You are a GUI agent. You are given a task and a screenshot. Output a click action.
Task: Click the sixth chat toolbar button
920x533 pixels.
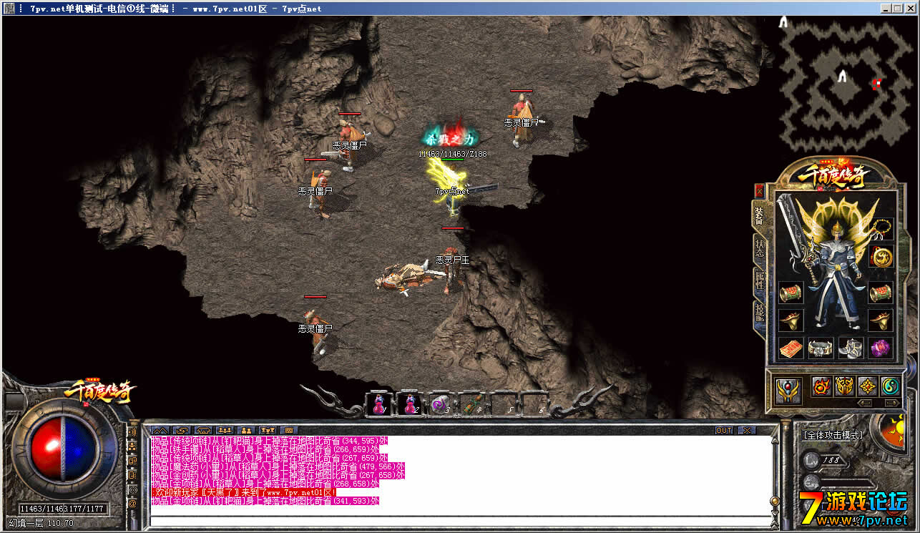pyautogui.click(x=268, y=430)
